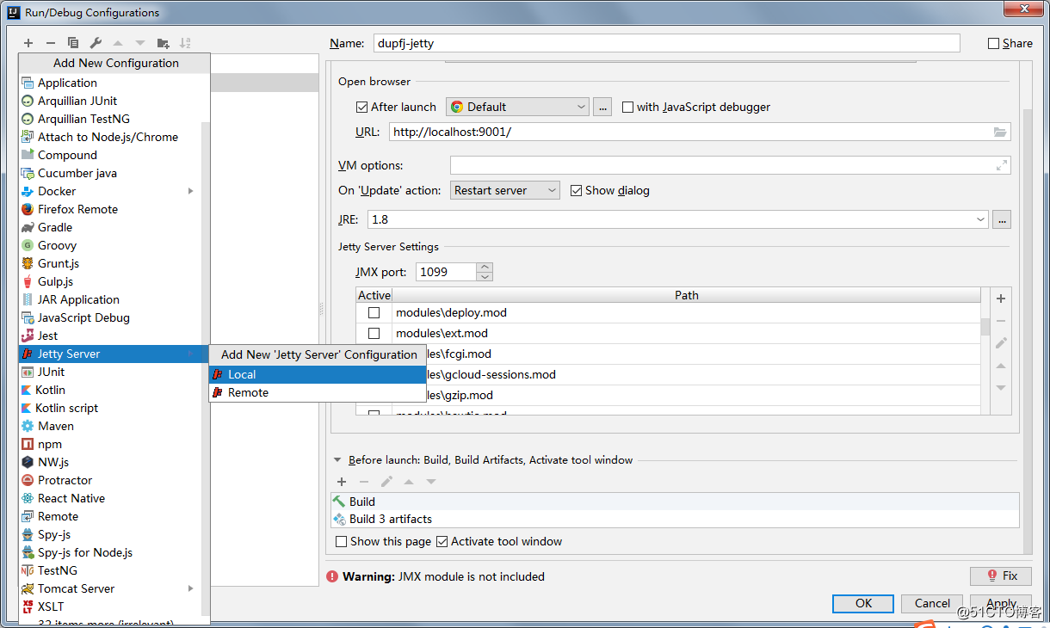The image size is (1050, 628).
Task: Click the add configuration plus icon
Action: 28,43
